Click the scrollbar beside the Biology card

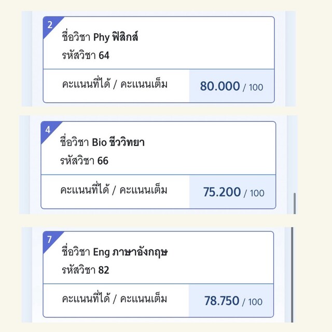[295, 202]
